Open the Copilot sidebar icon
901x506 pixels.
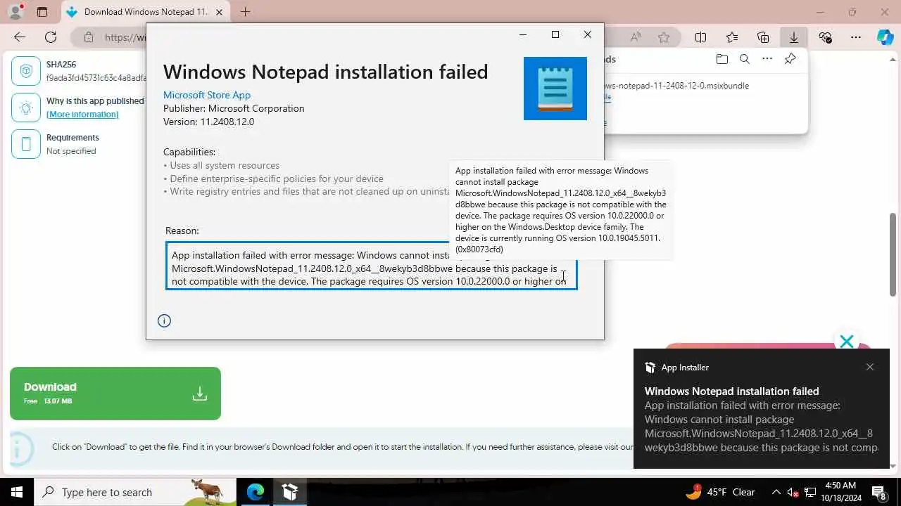click(x=886, y=37)
